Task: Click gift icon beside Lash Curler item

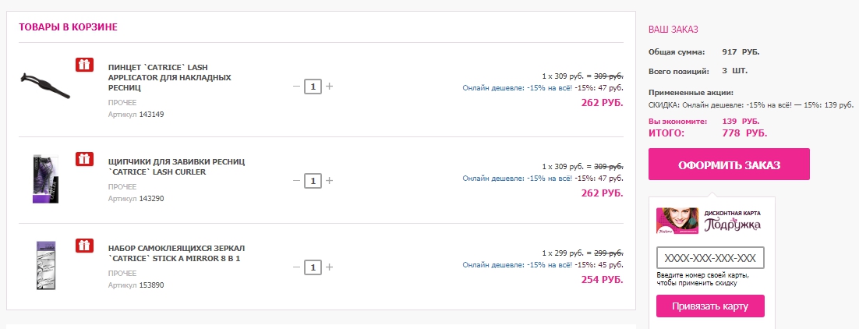Action: pos(84,158)
